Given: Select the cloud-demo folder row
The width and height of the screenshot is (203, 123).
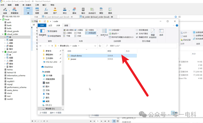Looking at the screenshot, I should click(x=102, y=56).
